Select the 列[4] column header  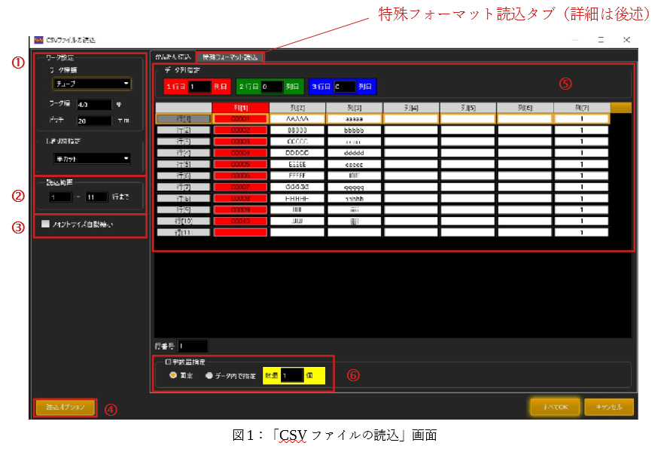click(411, 108)
